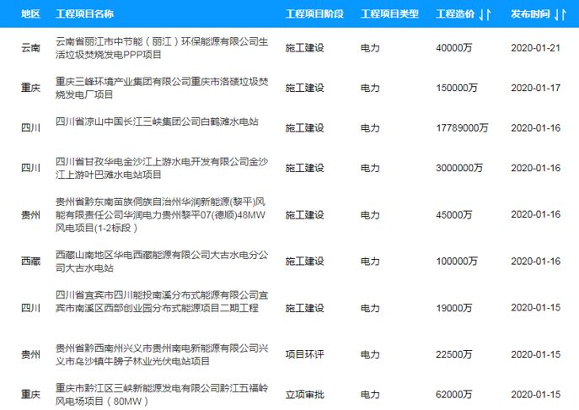Select the 立项审批 stage cell

tap(304, 394)
